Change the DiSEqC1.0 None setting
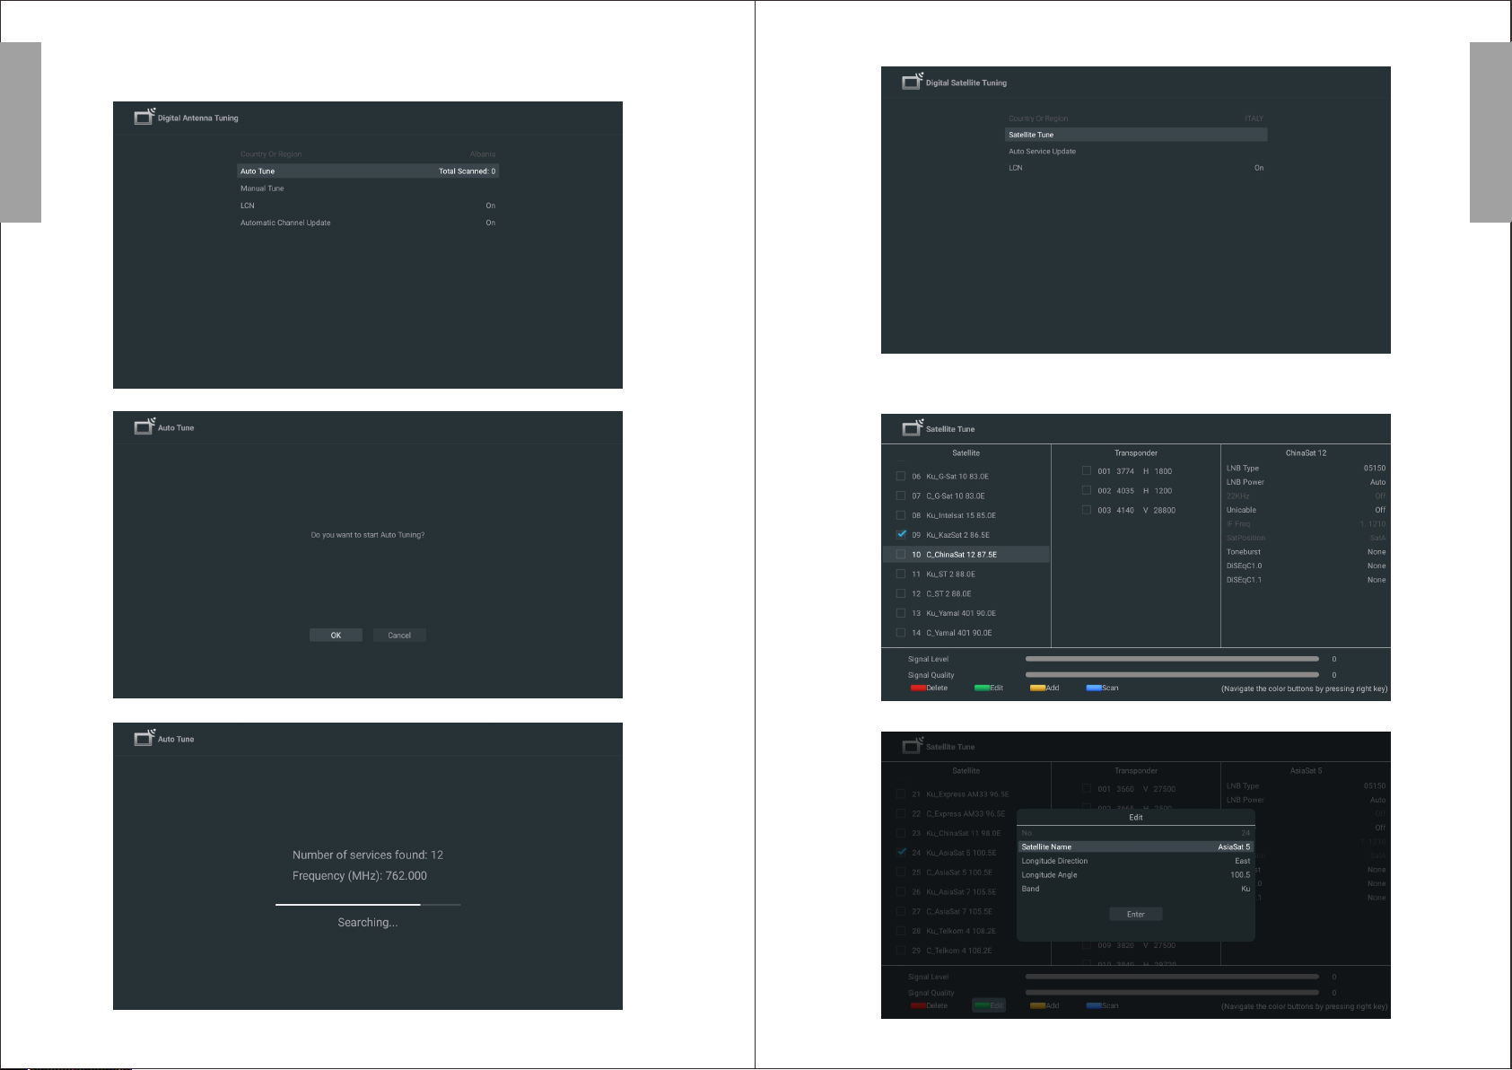The image size is (1512, 1070). click(1306, 566)
